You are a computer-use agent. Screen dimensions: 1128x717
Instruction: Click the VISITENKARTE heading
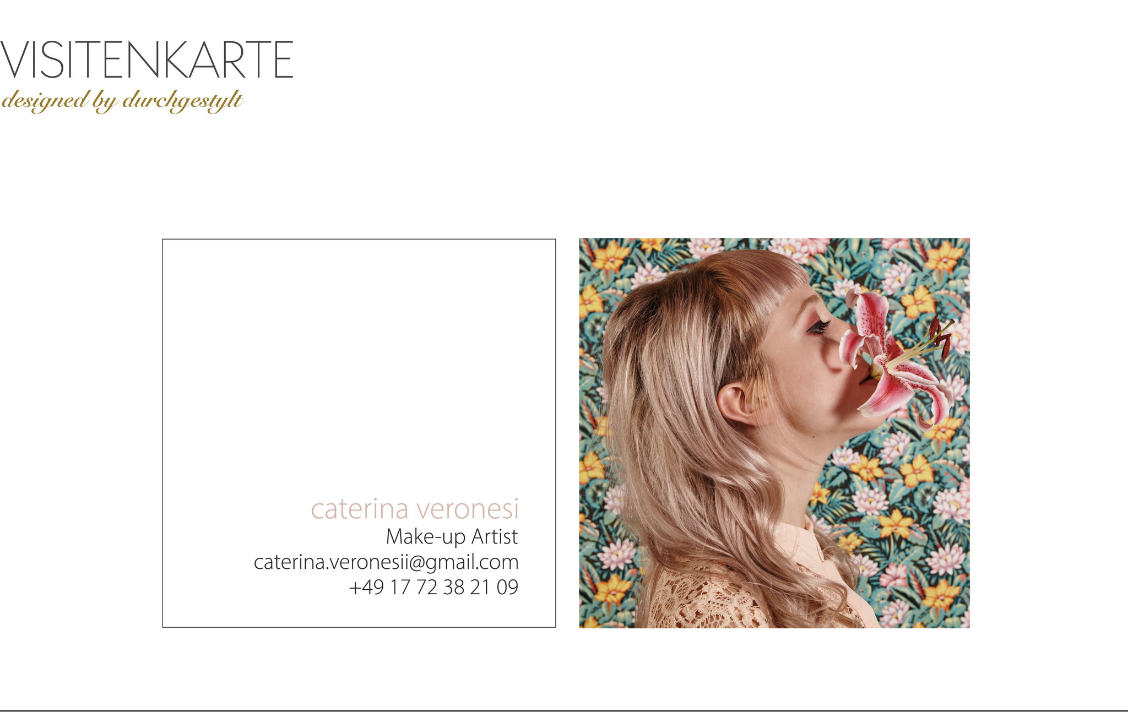click(x=147, y=59)
